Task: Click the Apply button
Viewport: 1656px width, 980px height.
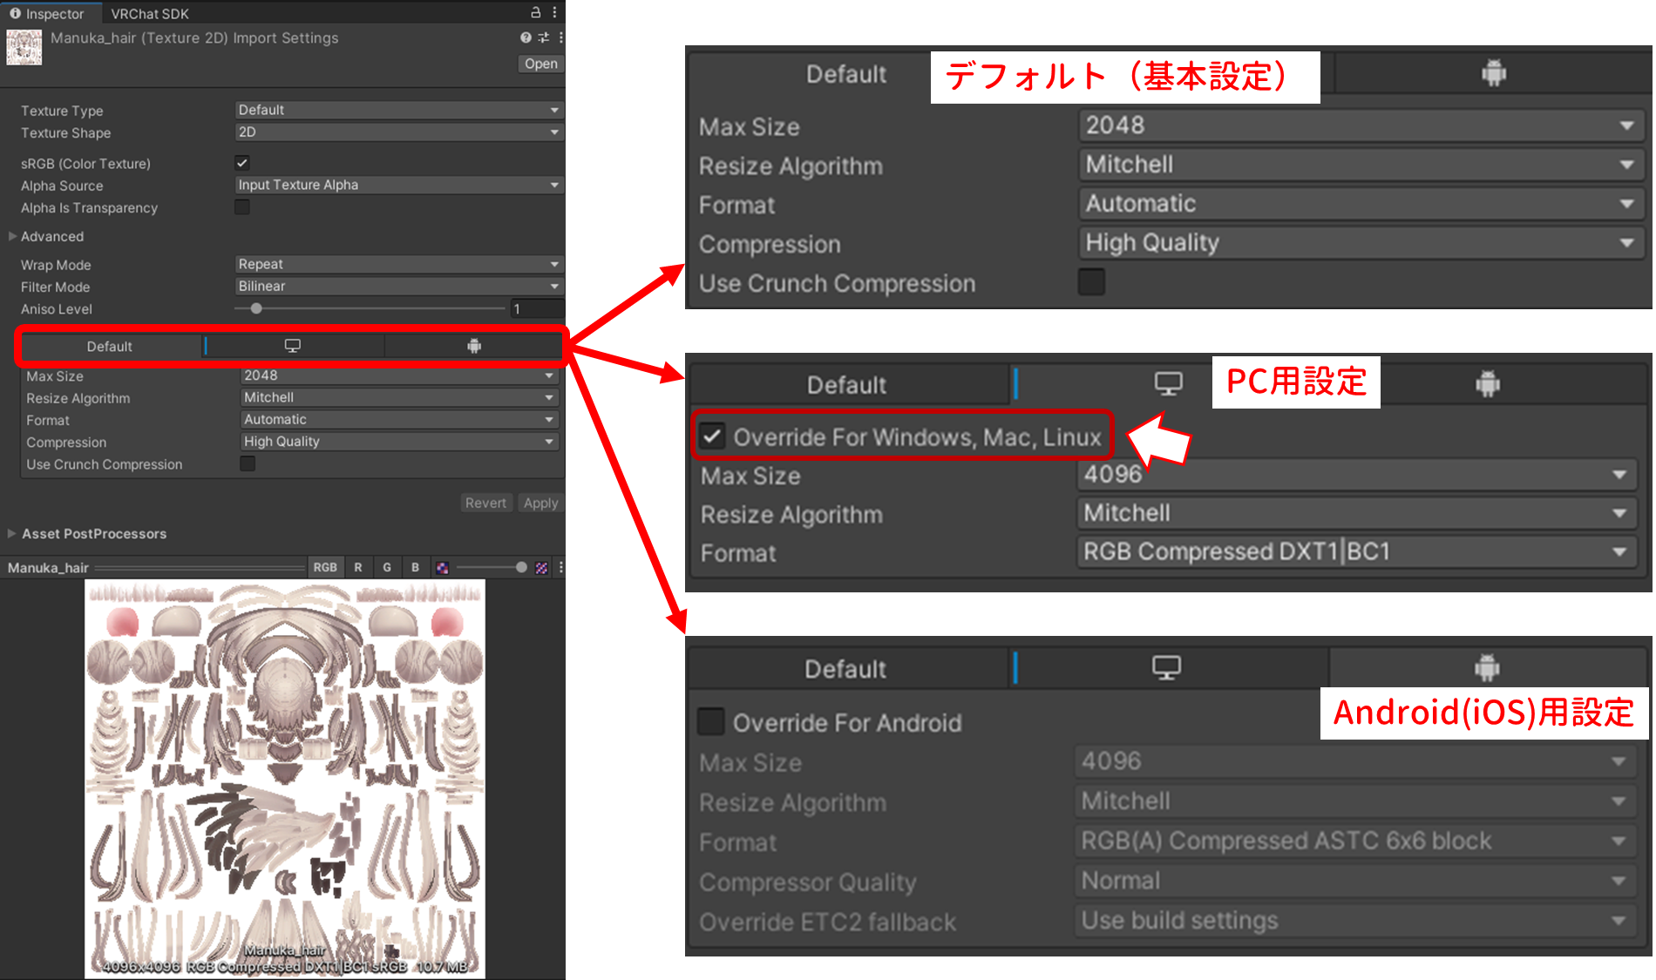Action: [x=540, y=503]
